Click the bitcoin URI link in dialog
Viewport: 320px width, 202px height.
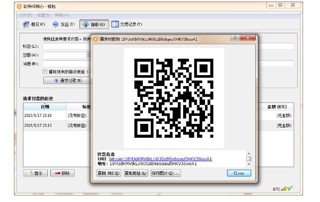point(160,159)
